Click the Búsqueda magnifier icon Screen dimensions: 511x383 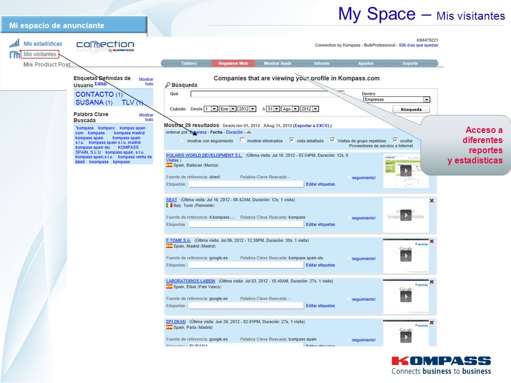click(168, 85)
